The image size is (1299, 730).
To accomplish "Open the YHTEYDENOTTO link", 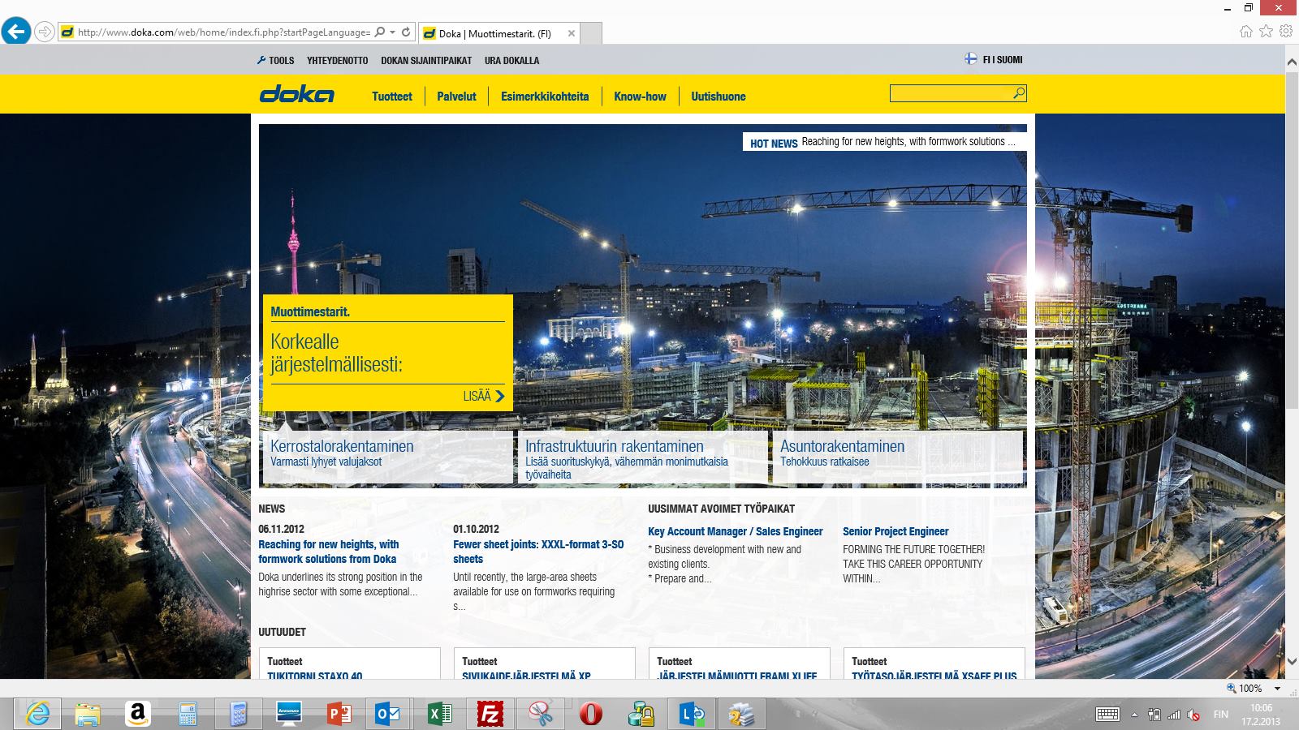I will click(338, 60).
